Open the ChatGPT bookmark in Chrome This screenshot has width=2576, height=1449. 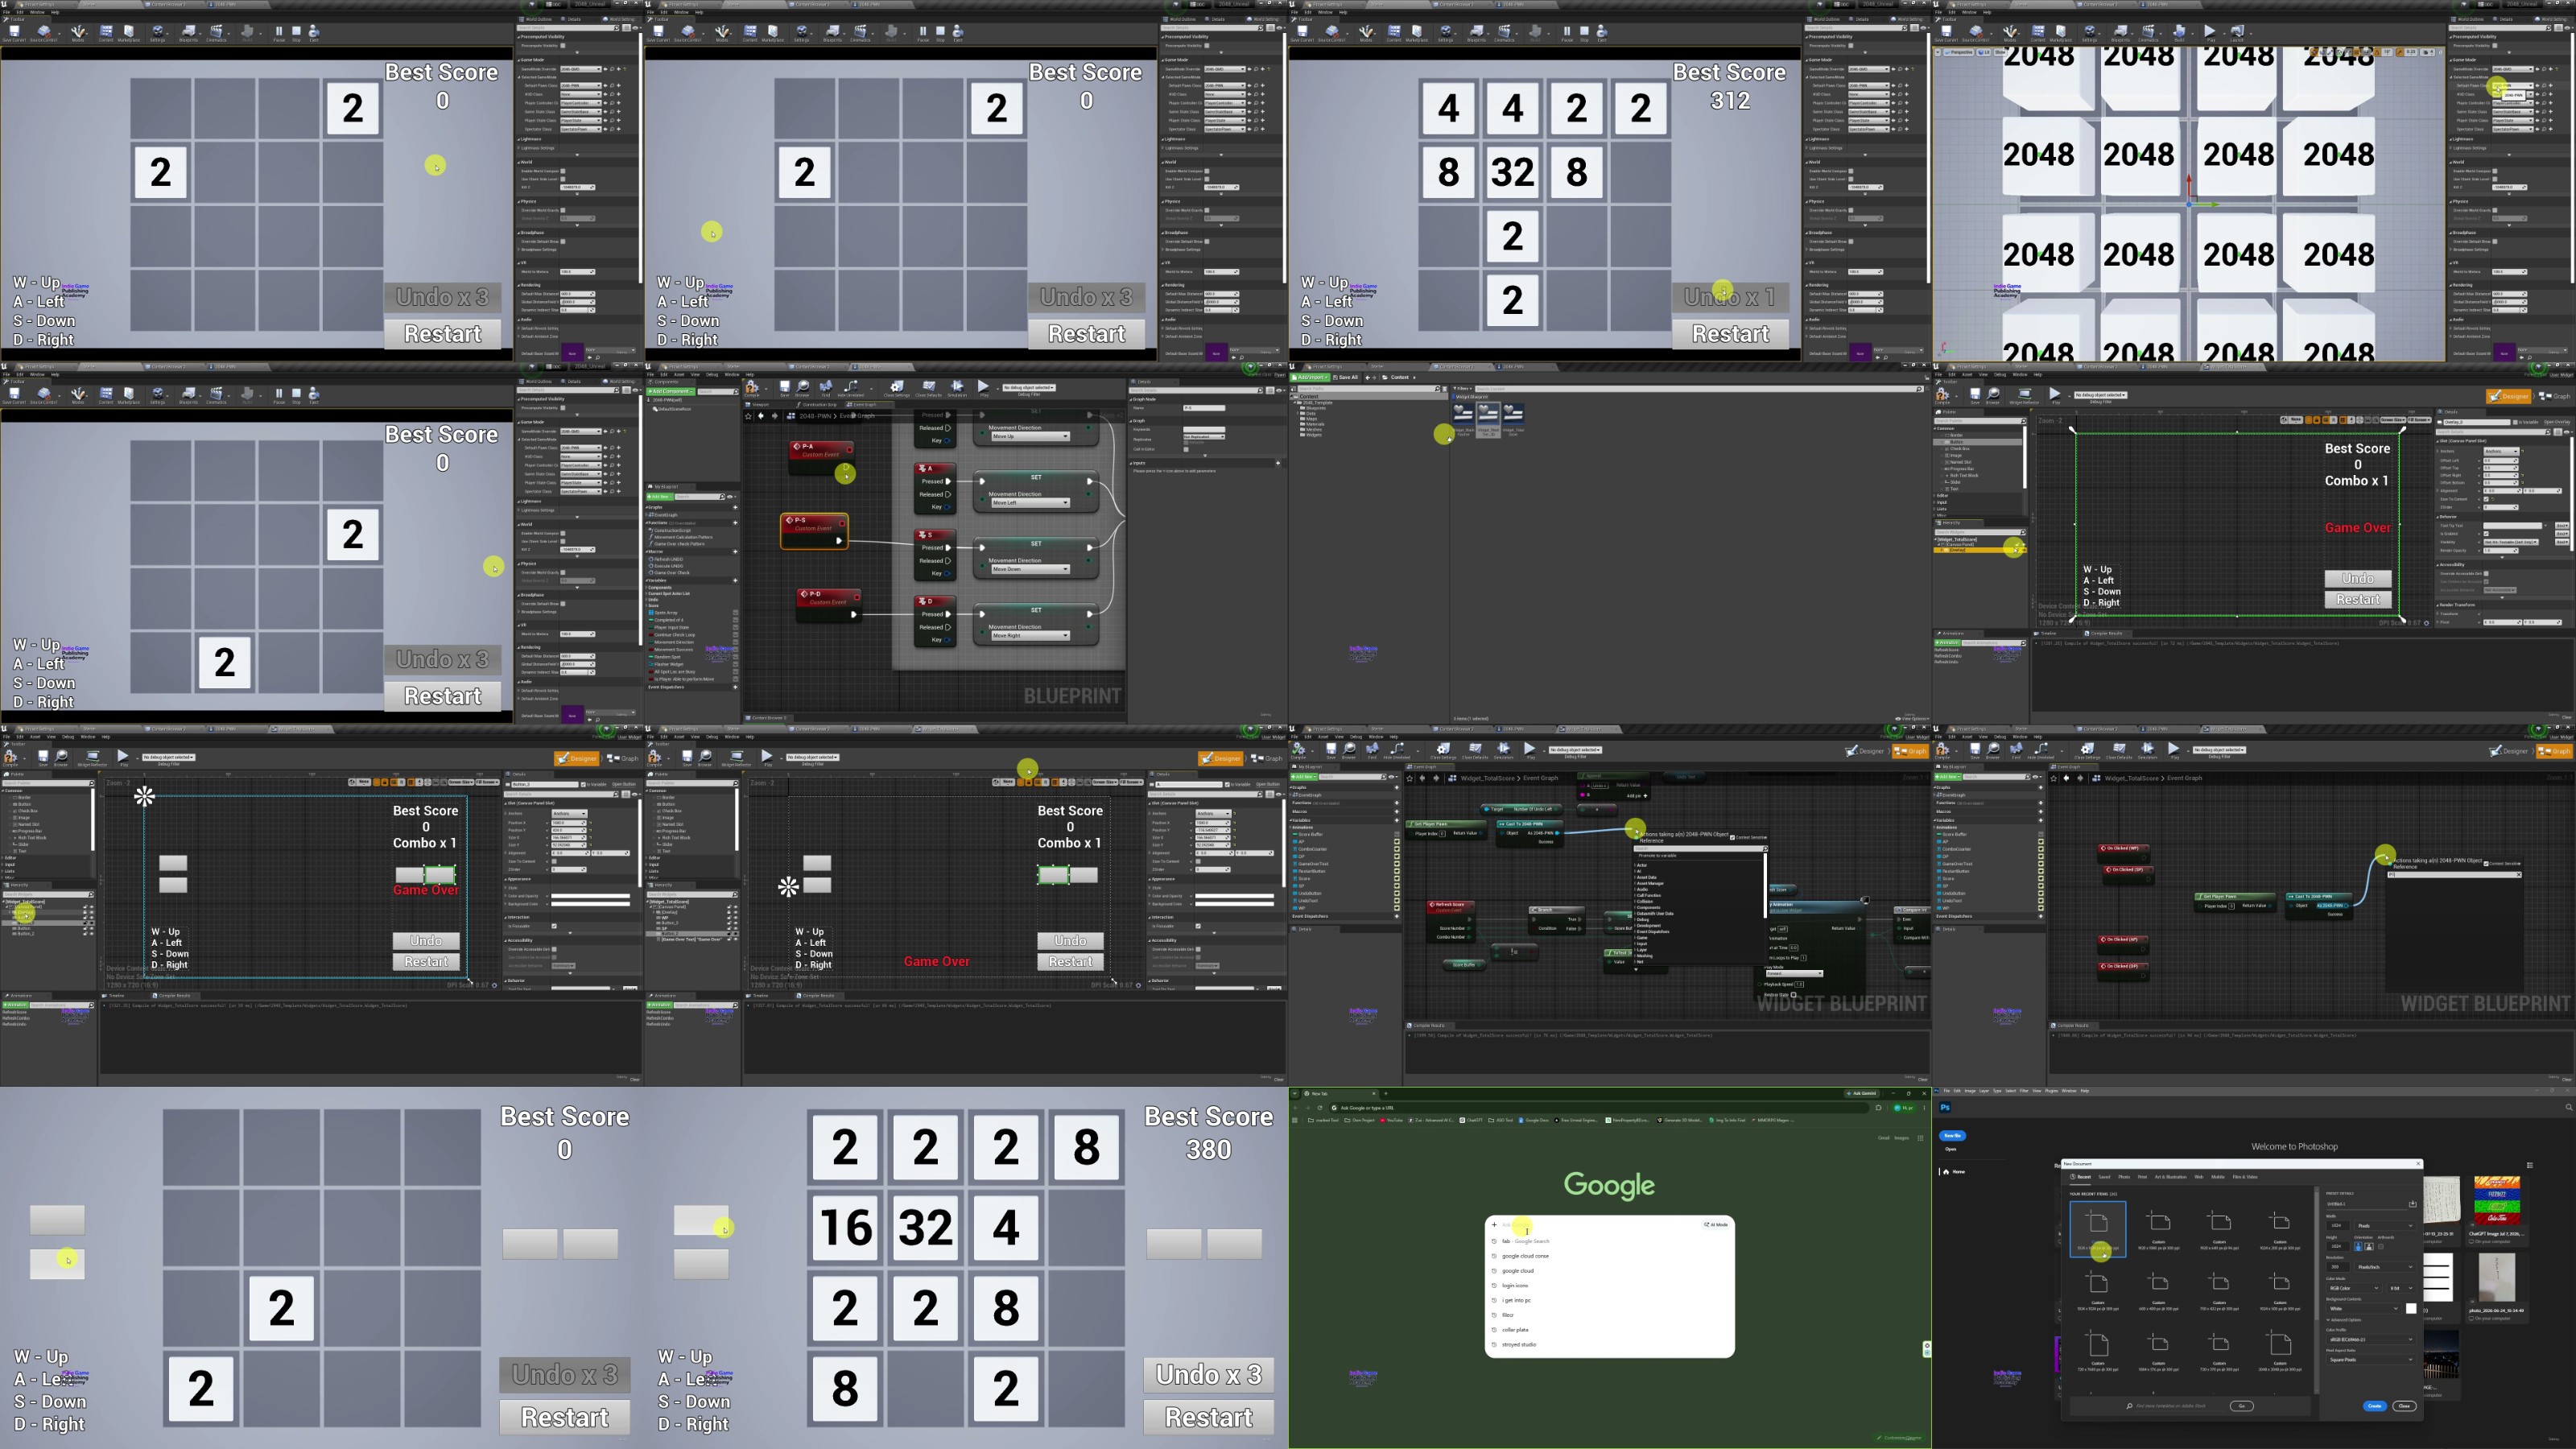[x=1471, y=1120]
